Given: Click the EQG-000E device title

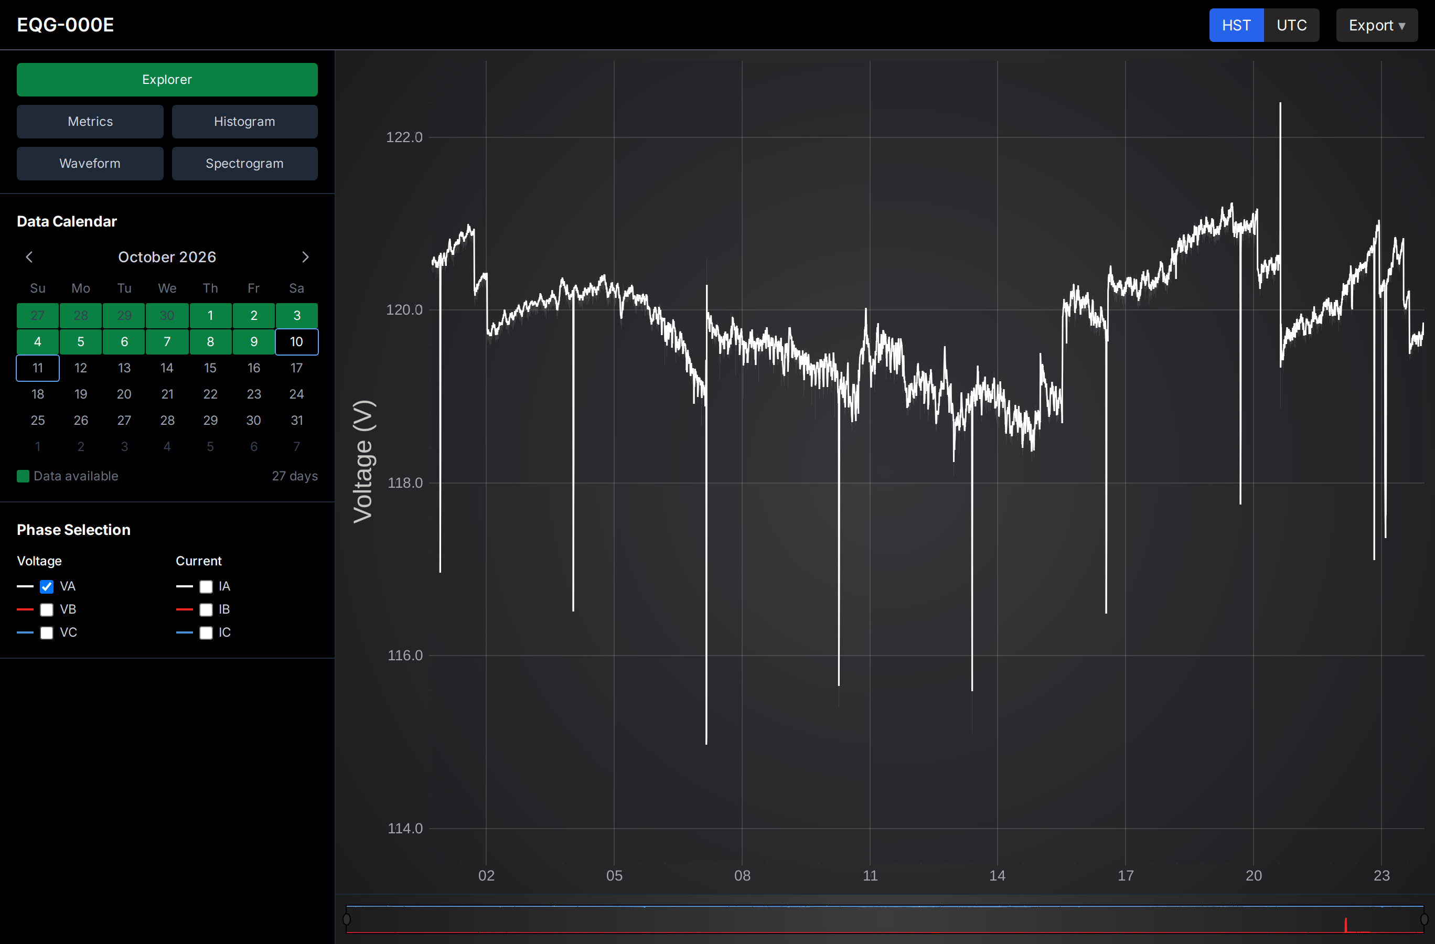Looking at the screenshot, I should click(x=65, y=25).
